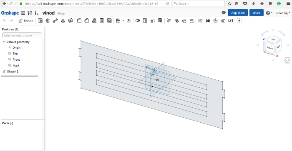Select the Fillet tool

tap(79, 21)
